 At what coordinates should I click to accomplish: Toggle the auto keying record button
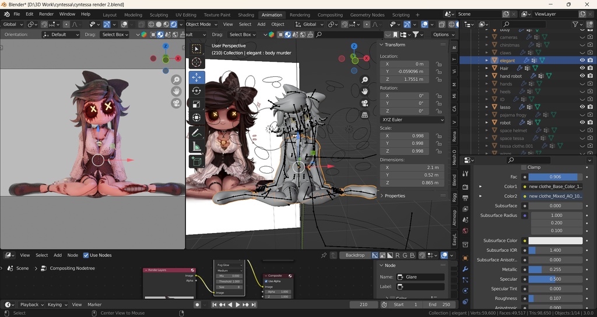(x=197, y=304)
